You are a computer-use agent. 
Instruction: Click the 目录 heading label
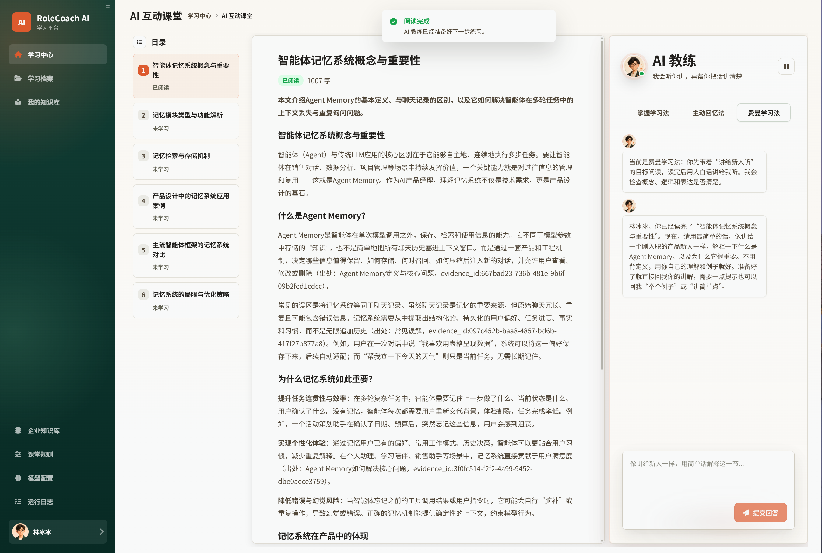coord(159,42)
